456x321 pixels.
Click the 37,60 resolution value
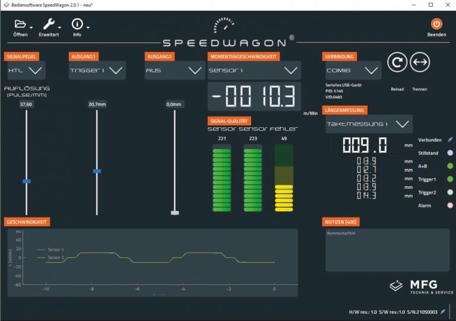[26, 104]
